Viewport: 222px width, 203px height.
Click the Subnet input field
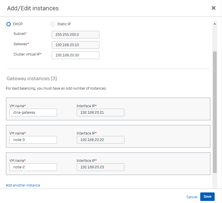click(x=75, y=35)
